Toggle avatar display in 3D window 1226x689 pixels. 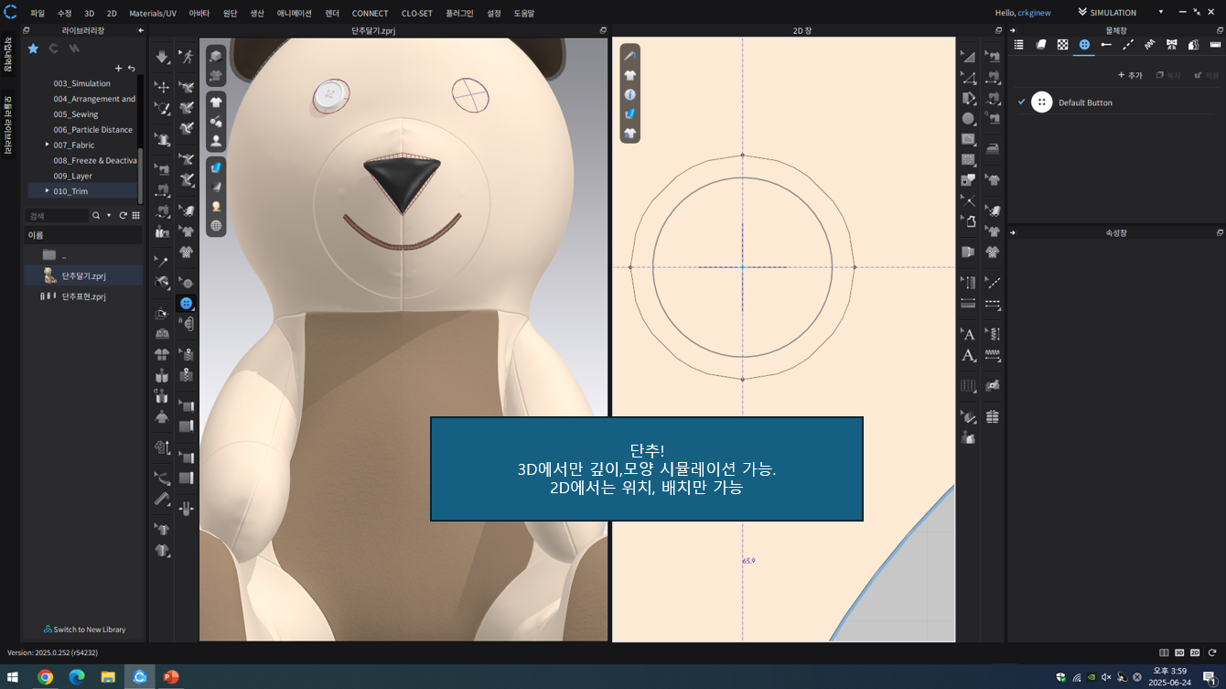216,141
